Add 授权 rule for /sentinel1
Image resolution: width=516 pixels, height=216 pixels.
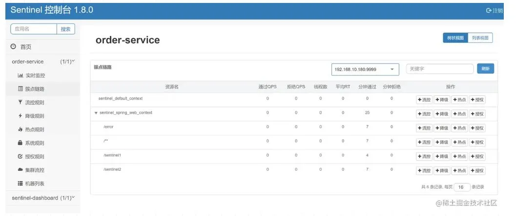click(477, 156)
